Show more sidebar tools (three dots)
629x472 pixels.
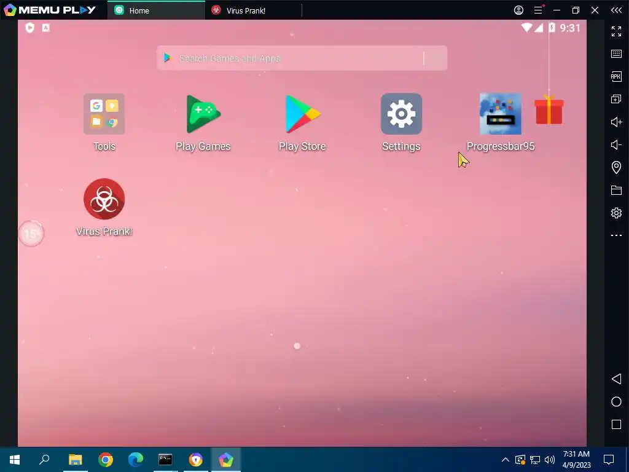616,235
